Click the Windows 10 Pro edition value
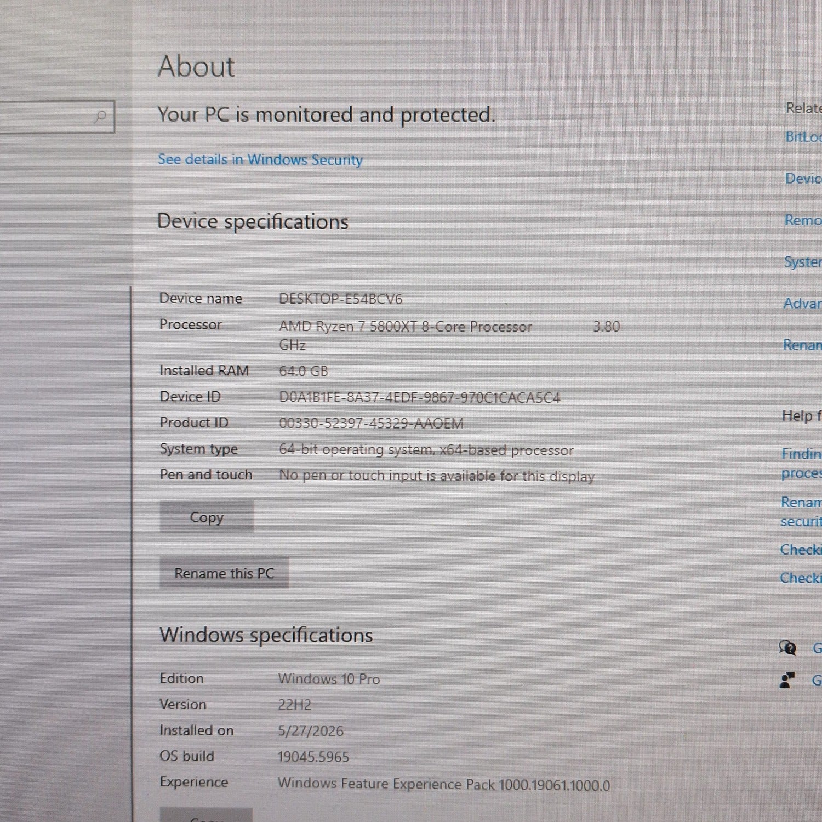822x822 pixels. [329, 679]
